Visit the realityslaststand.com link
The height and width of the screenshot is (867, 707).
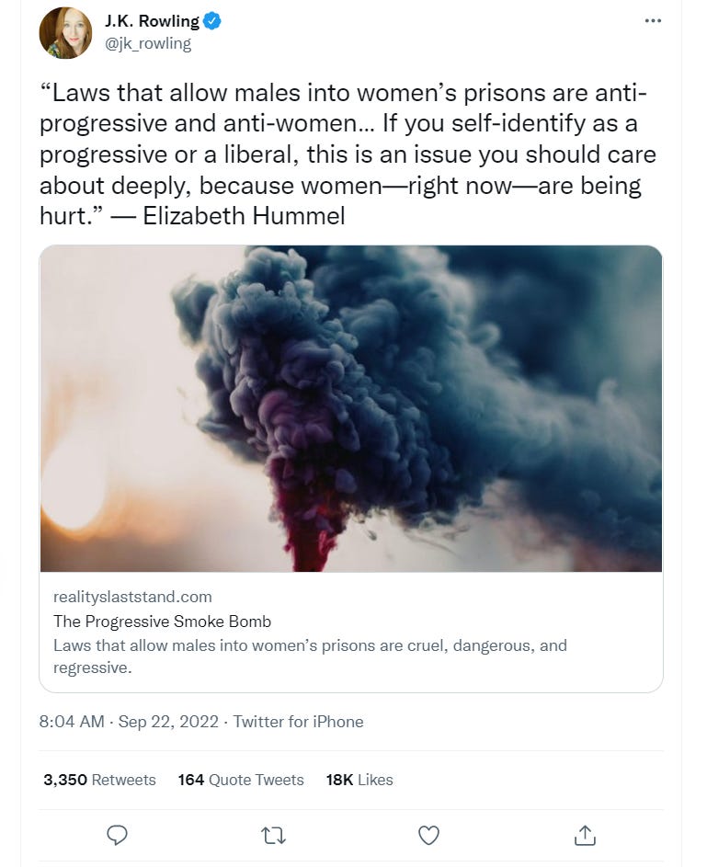click(132, 596)
